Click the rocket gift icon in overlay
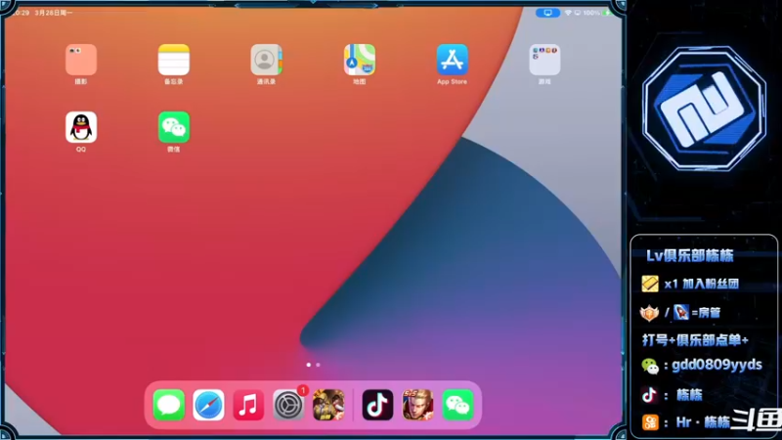Image resolution: width=782 pixels, height=440 pixels. coord(680,312)
